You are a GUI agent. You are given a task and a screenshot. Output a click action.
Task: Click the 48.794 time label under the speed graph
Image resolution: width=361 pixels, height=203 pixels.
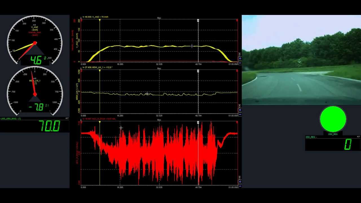(x=198, y=64)
